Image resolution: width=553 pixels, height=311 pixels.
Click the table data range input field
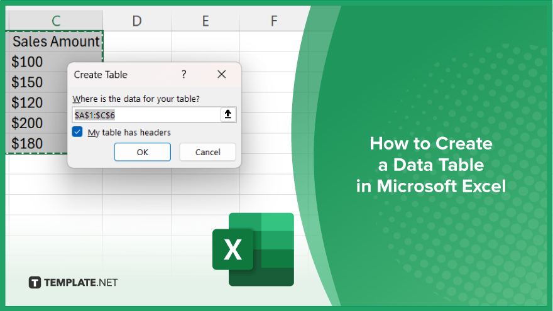(x=146, y=115)
